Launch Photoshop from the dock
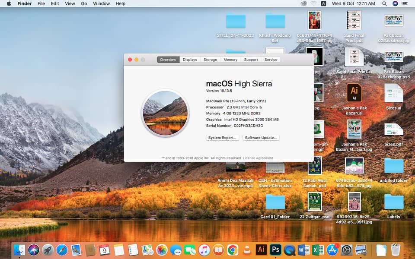Viewport: 415px width, 259px height. (x=275, y=250)
